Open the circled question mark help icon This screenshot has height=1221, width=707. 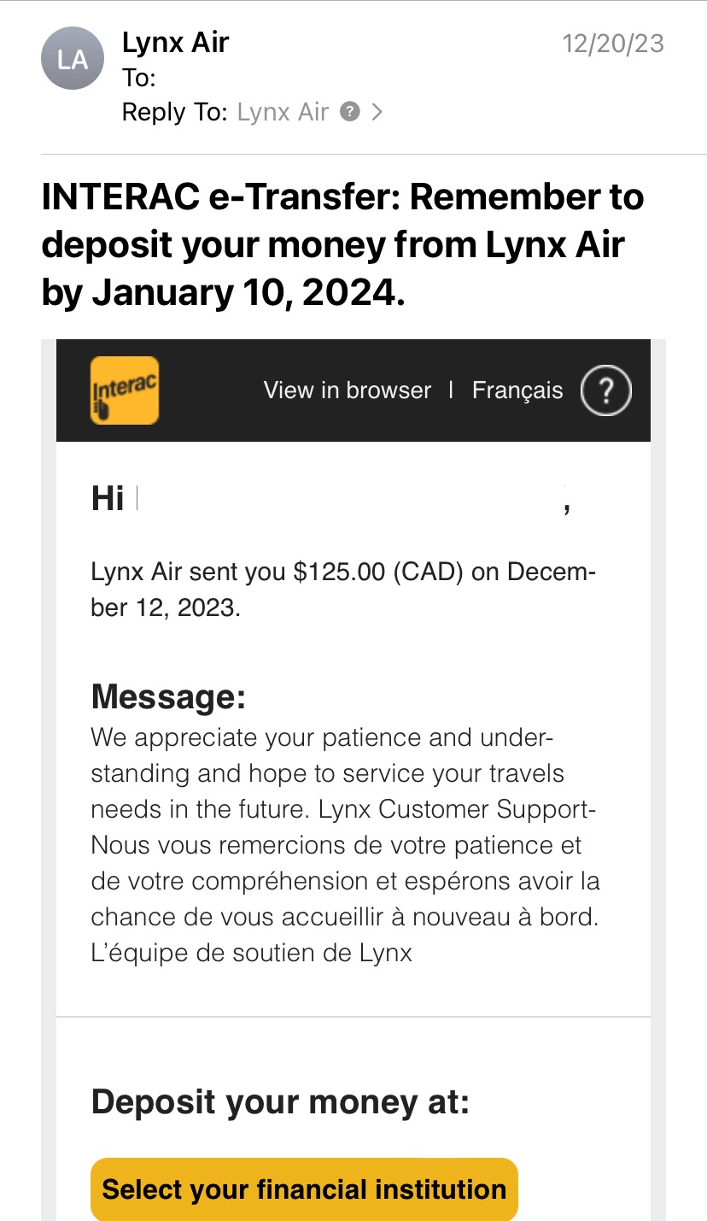(x=605, y=390)
